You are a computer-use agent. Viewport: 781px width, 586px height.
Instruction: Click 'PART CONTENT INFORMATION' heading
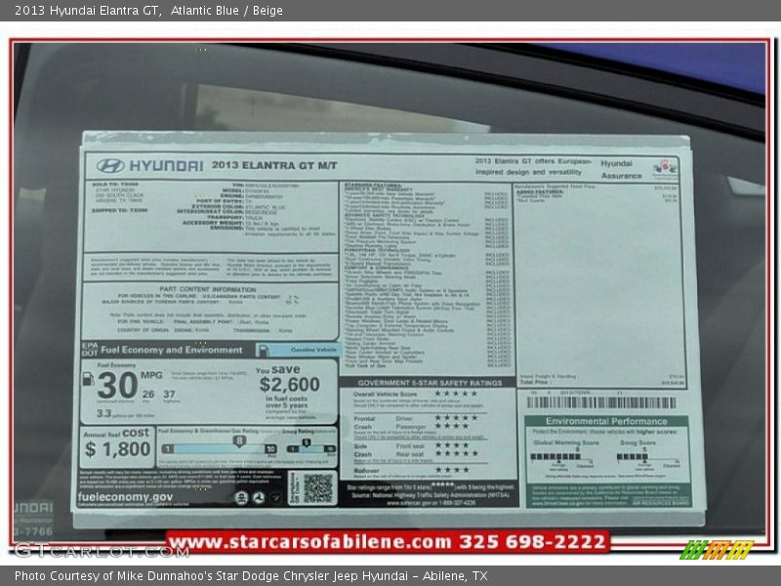[x=208, y=289]
